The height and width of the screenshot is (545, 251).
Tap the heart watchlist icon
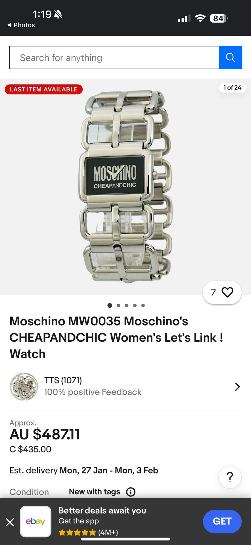click(x=227, y=292)
